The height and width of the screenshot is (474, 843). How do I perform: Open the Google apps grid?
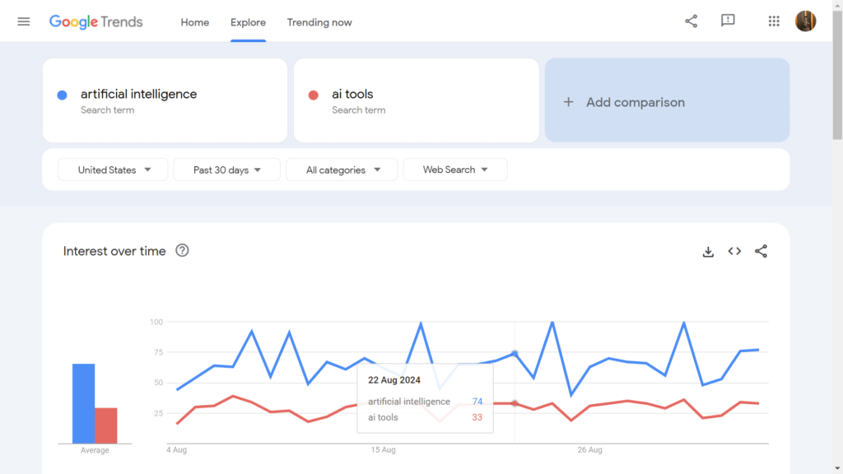click(774, 21)
